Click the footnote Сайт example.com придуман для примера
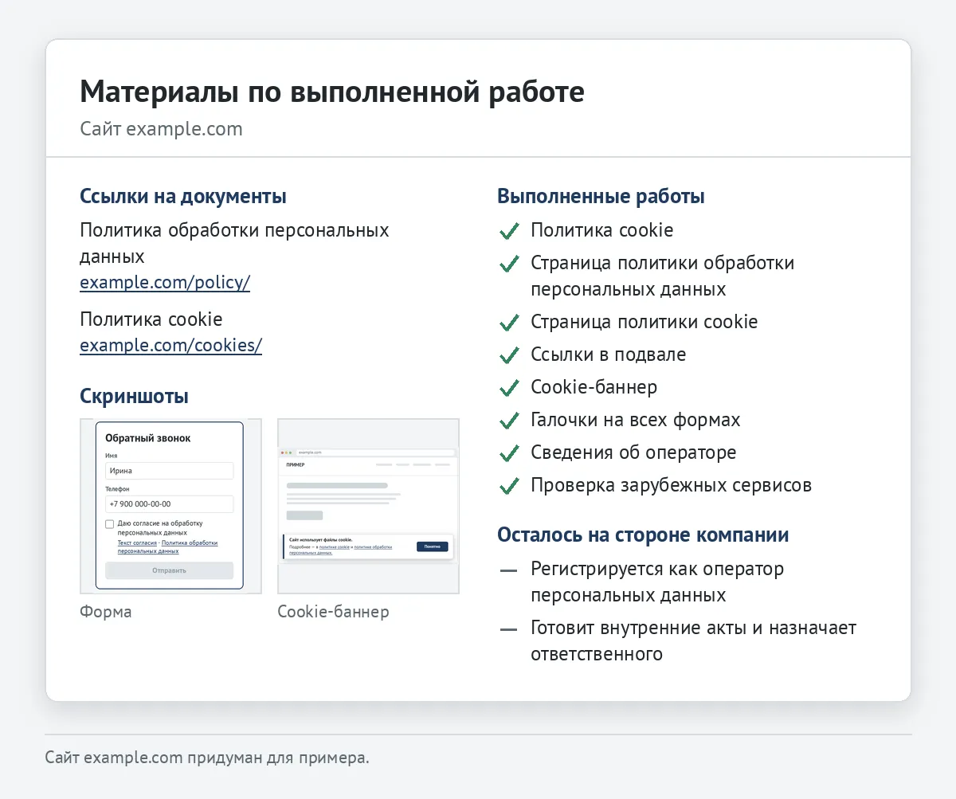956x799 pixels. (x=207, y=758)
